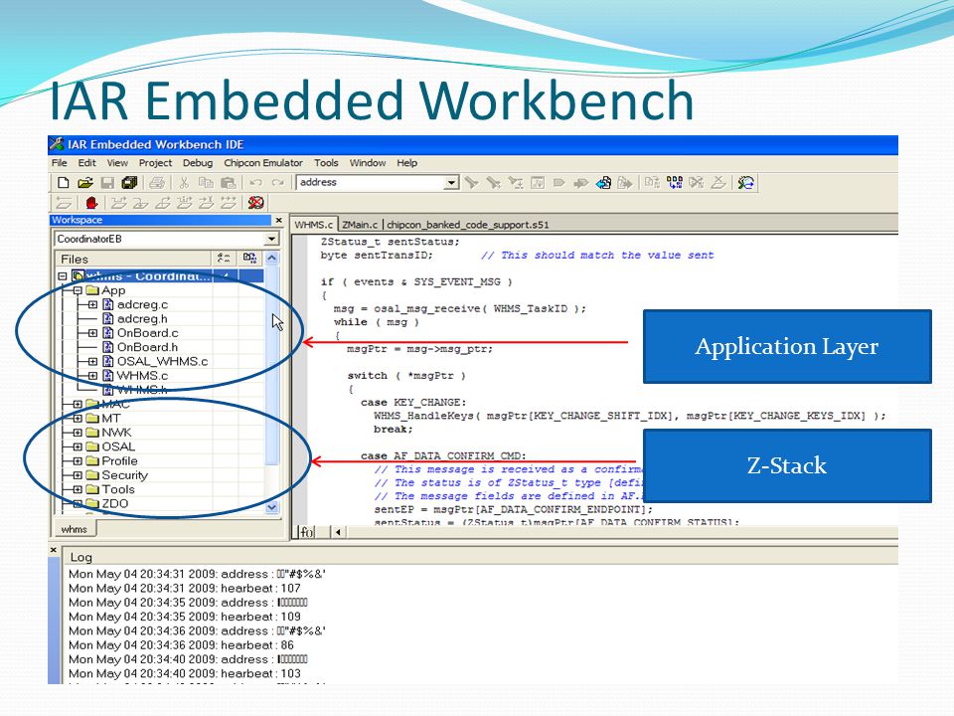Click the Open file folder icon
This screenshot has height=716, width=954.
click(x=85, y=183)
